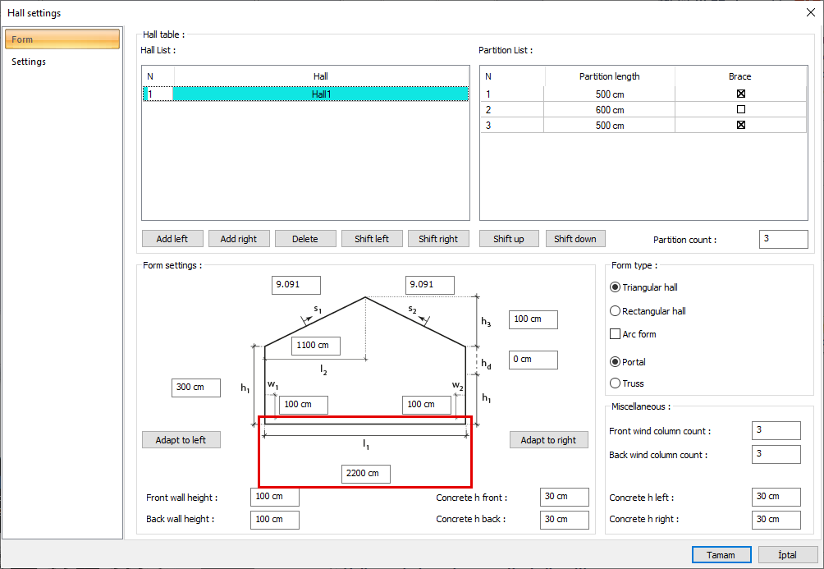This screenshot has width=824, height=569.
Task: Select Hall1 row in Hall List
Action: click(321, 94)
